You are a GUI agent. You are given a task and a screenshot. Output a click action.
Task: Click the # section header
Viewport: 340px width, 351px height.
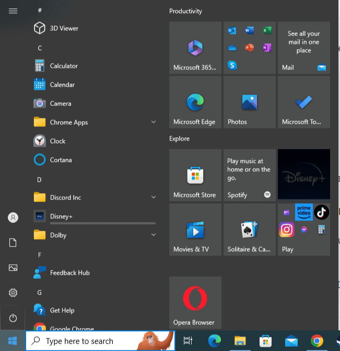[40, 10]
